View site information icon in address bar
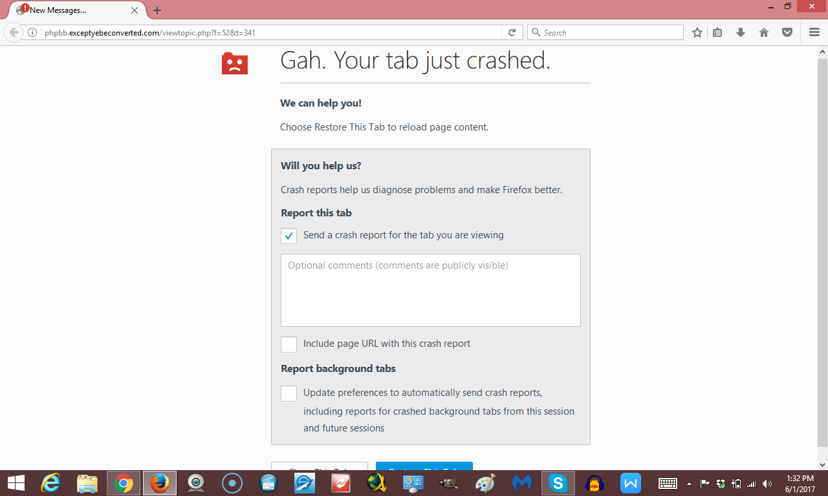 pos(32,32)
